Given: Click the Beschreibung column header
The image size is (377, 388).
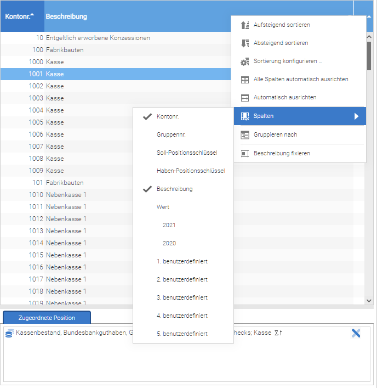Looking at the screenshot, I should [x=66, y=16].
